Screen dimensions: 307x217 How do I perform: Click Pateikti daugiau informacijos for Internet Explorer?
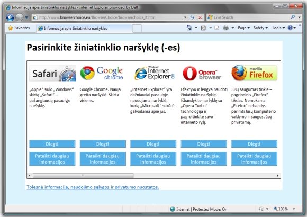pyautogui.click(x=153, y=159)
